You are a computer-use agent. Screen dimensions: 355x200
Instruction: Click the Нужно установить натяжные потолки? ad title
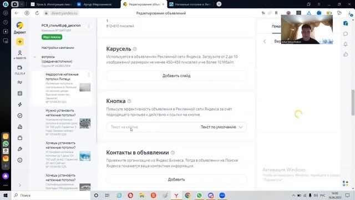click(60, 113)
